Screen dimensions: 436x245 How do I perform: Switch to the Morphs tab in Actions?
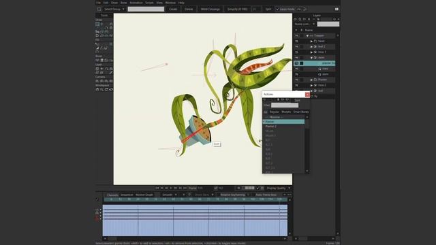[286, 112]
